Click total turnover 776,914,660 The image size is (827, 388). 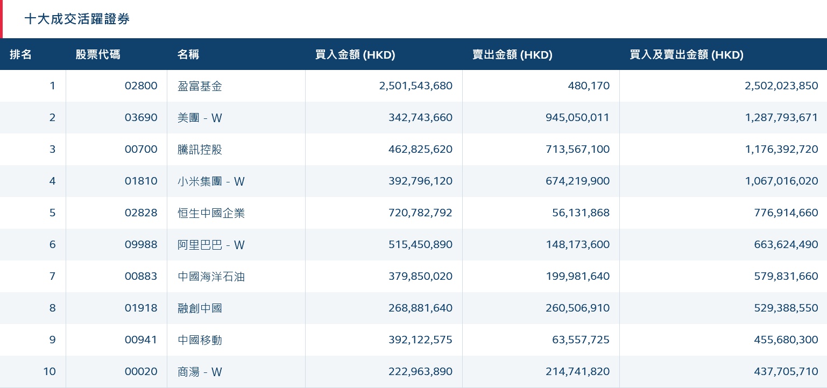[787, 213]
